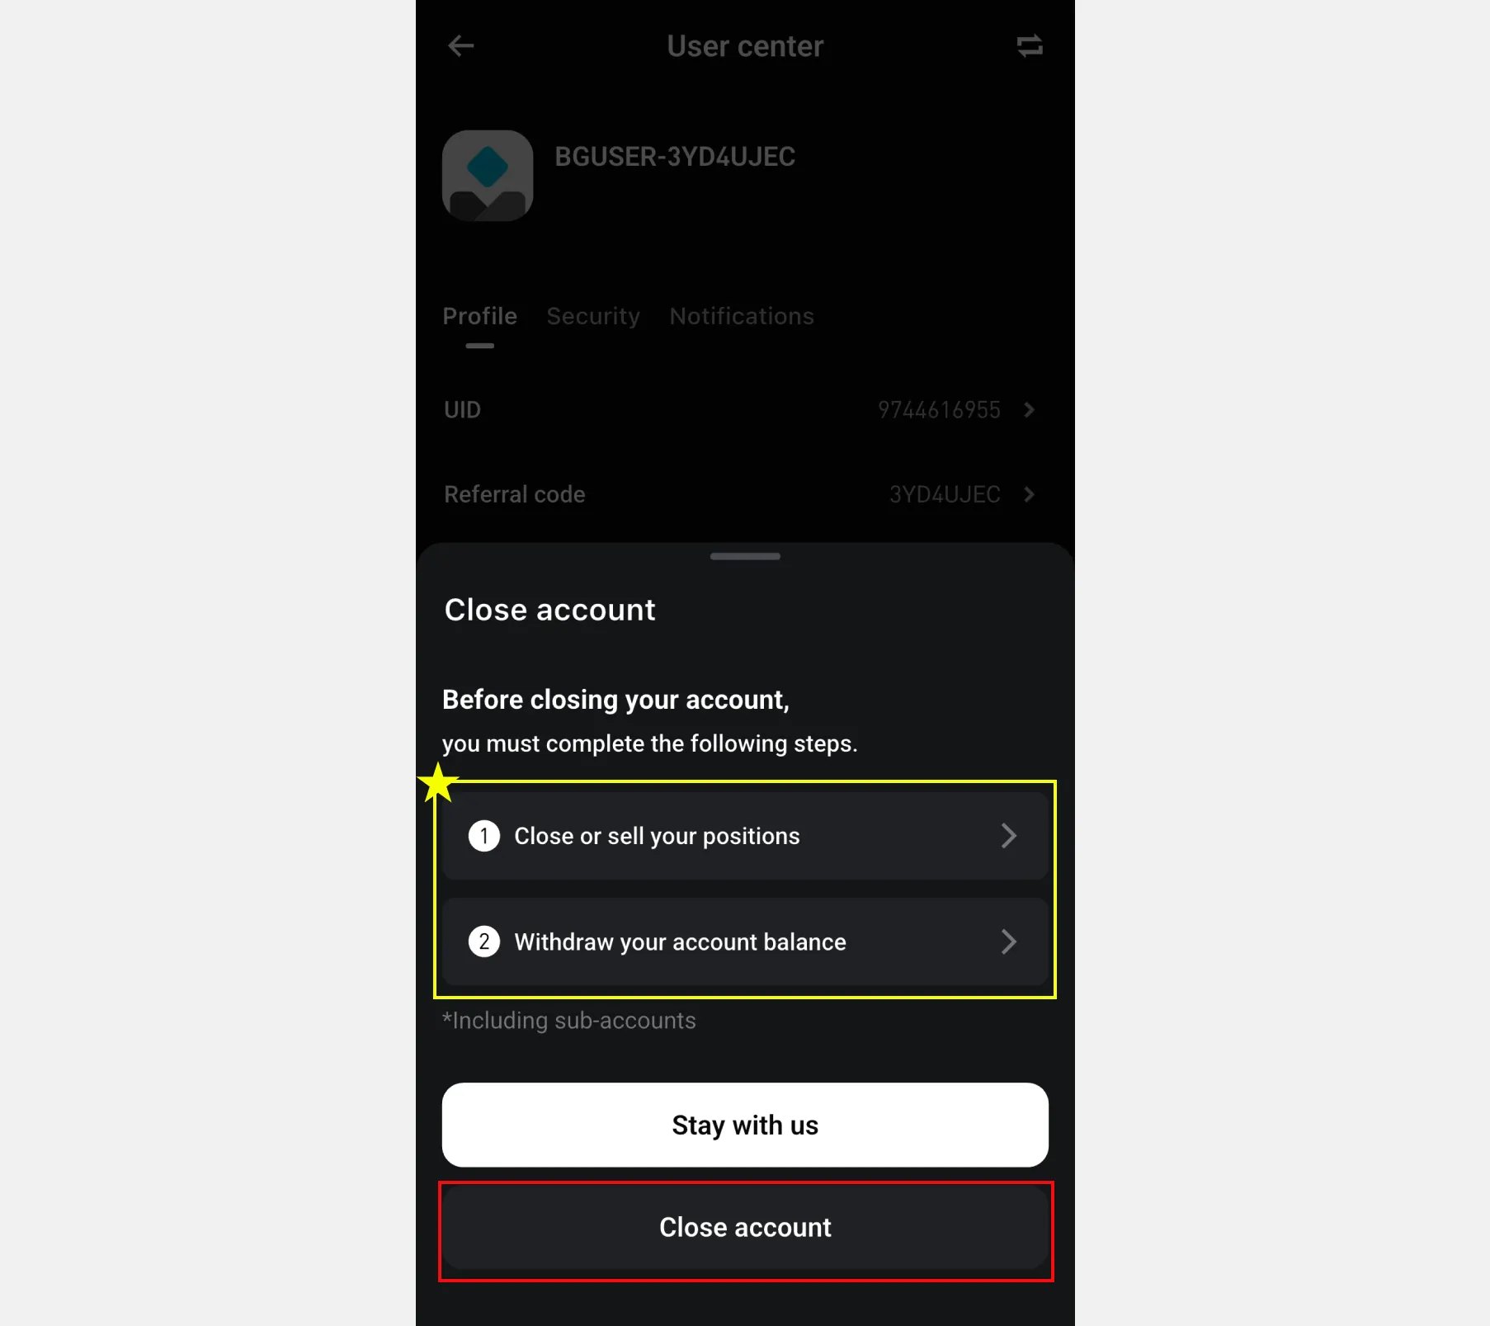Screen dimensions: 1490x1326
Task: Open Withdraw your account balance step
Action: click(745, 941)
